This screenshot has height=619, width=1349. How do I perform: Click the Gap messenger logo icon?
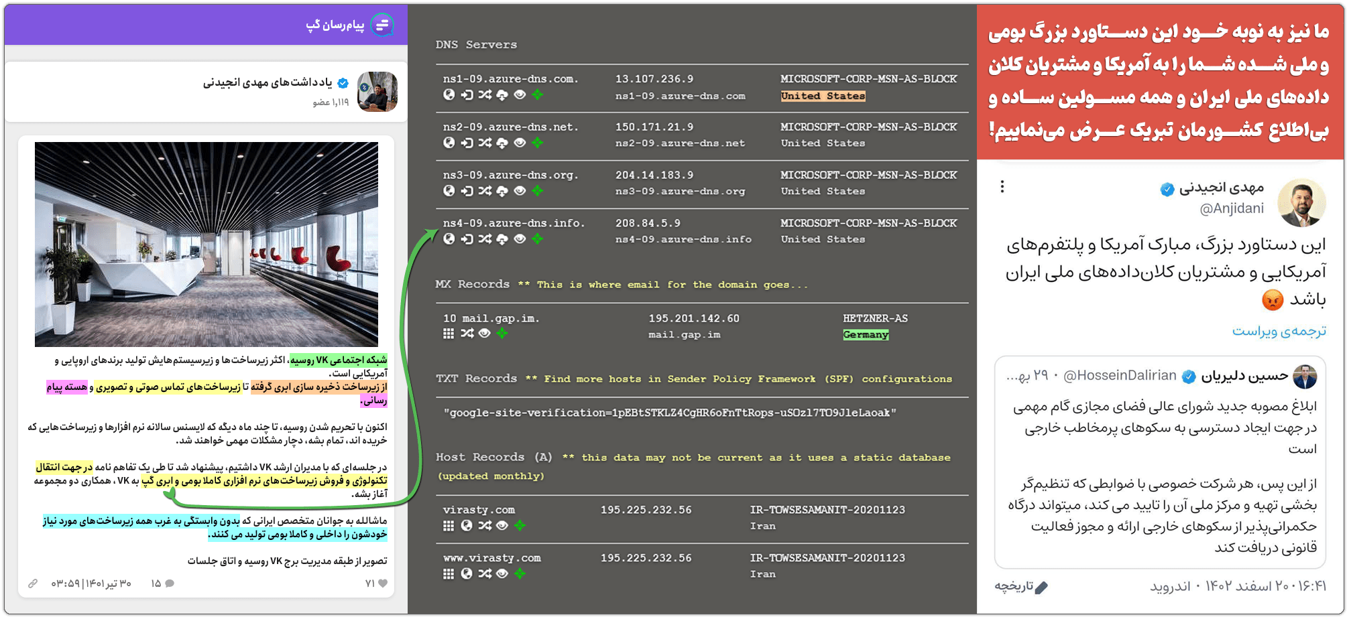[382, 25]
